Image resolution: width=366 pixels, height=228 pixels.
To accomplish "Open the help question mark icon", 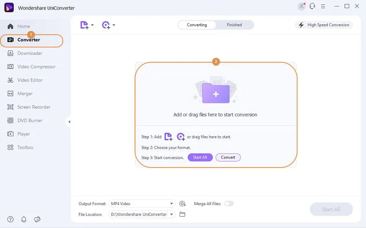I will 10,219.
